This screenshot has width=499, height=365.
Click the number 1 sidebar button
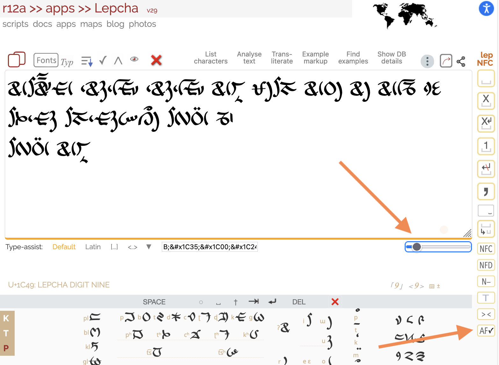click(486, 146)
